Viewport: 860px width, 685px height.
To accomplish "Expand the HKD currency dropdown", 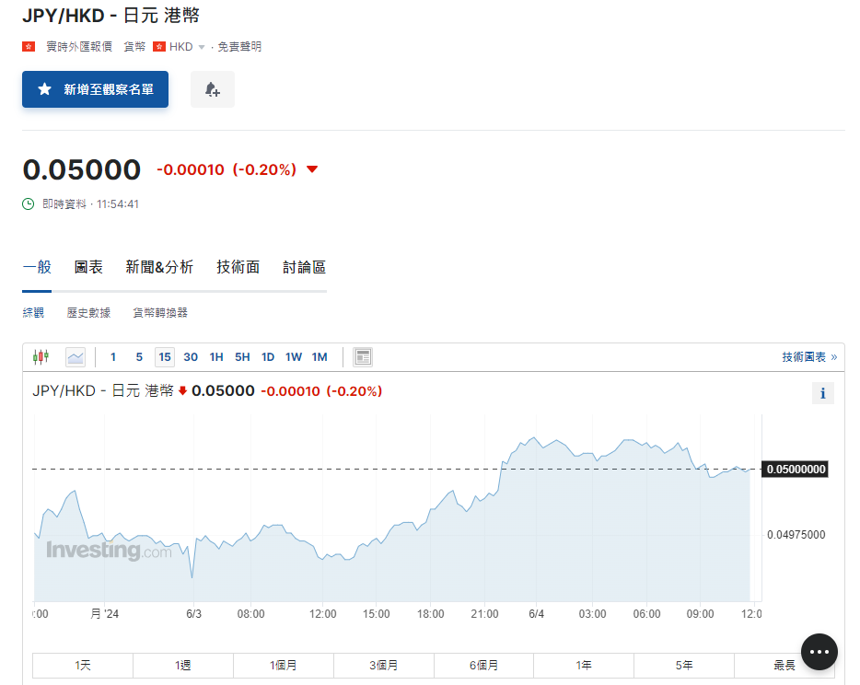I will [202, 47].
